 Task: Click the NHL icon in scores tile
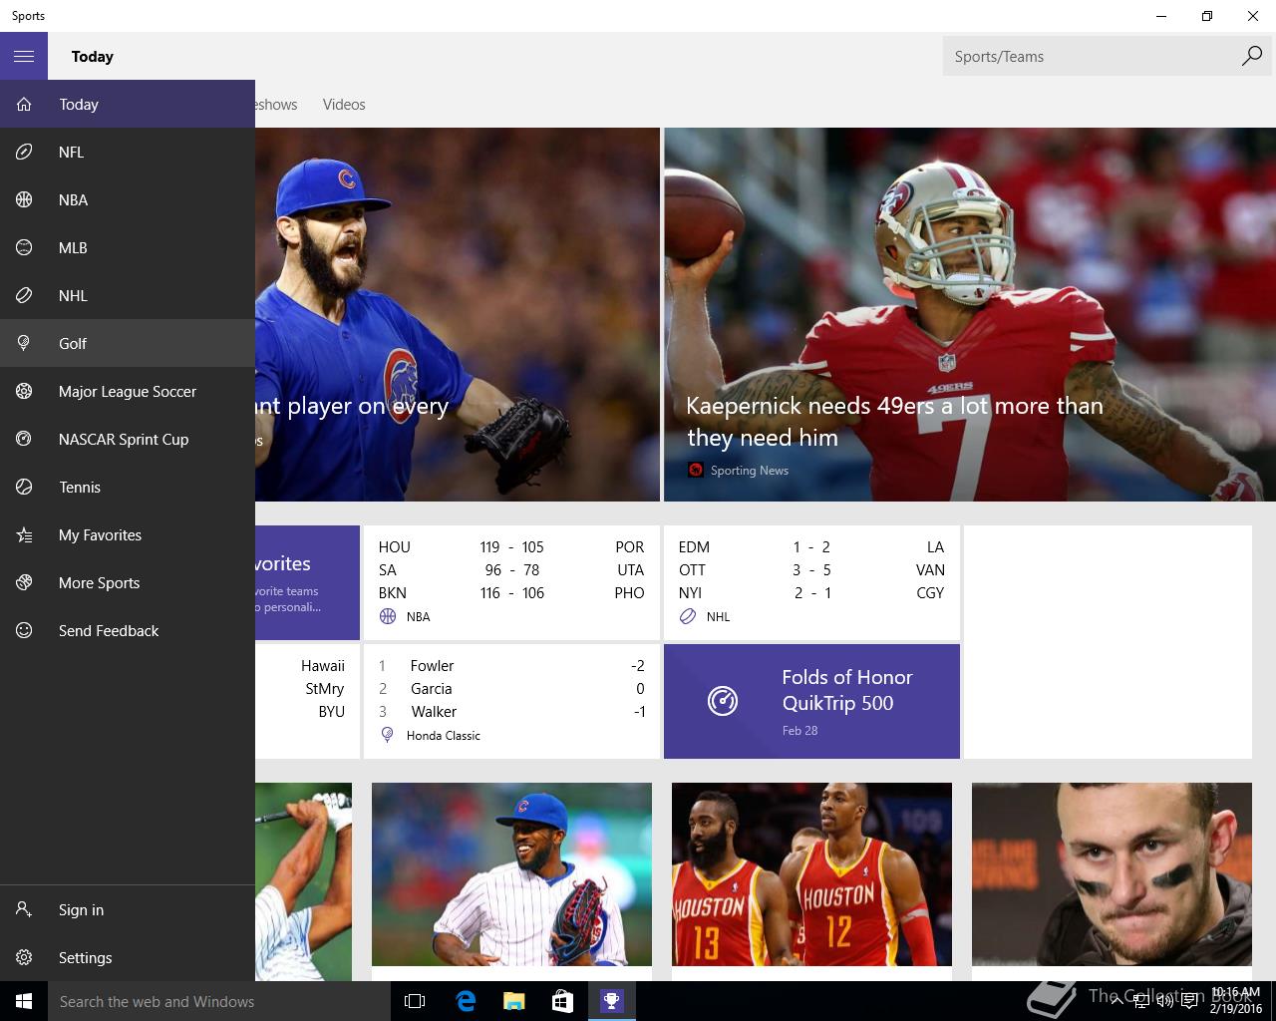tap(688, 616)
